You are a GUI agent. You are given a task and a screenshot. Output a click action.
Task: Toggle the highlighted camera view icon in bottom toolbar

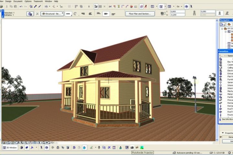[27, 148]
